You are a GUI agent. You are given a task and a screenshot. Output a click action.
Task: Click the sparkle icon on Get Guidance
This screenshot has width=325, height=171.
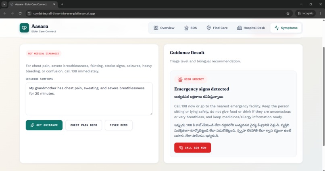click(x=32, y=125)
